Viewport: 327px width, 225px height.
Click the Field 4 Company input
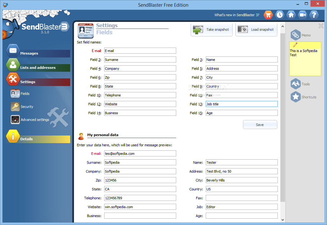click(140, 69)
